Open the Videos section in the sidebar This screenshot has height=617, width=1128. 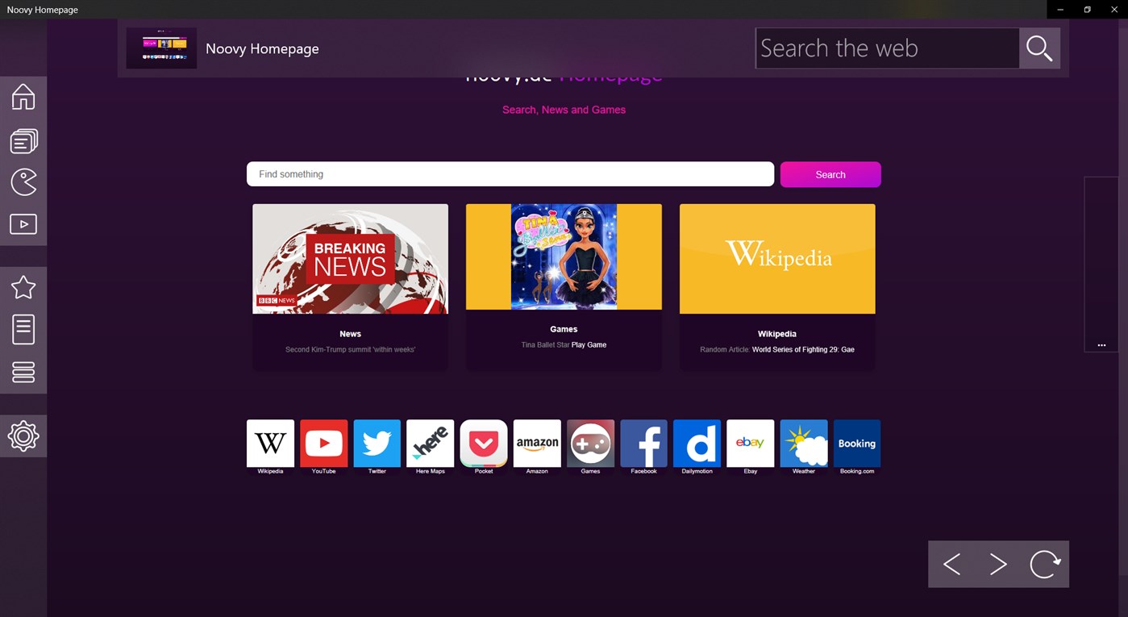(x=23, y=223)
